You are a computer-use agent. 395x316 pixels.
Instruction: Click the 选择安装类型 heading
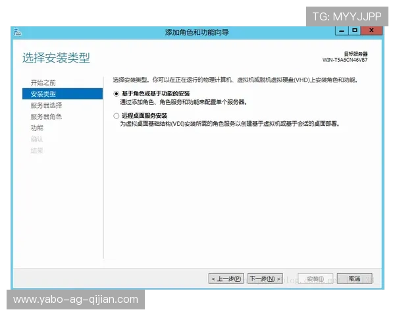56,58
